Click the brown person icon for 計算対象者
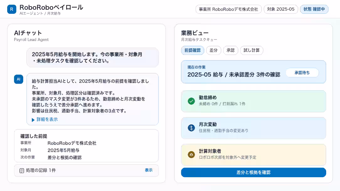 tap(191, 155)
